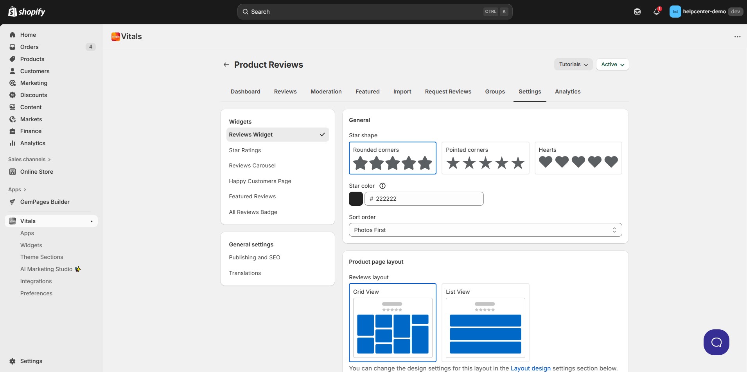Open the notifications bell
Image resolution: width=747 pixels, height=372 pixels.
click(x=656, y=12)
